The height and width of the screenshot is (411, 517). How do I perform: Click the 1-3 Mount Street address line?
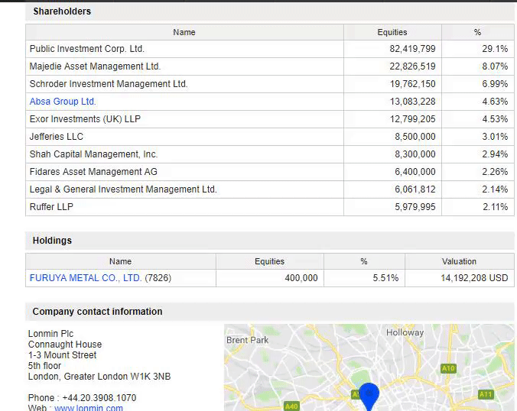pos(62,355)
